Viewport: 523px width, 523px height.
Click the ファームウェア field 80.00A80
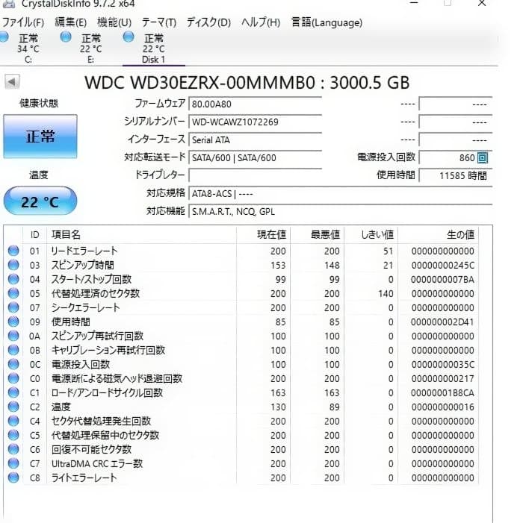pos(256,104)
